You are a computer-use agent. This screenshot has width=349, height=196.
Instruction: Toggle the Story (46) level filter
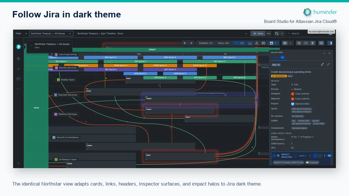224,43
